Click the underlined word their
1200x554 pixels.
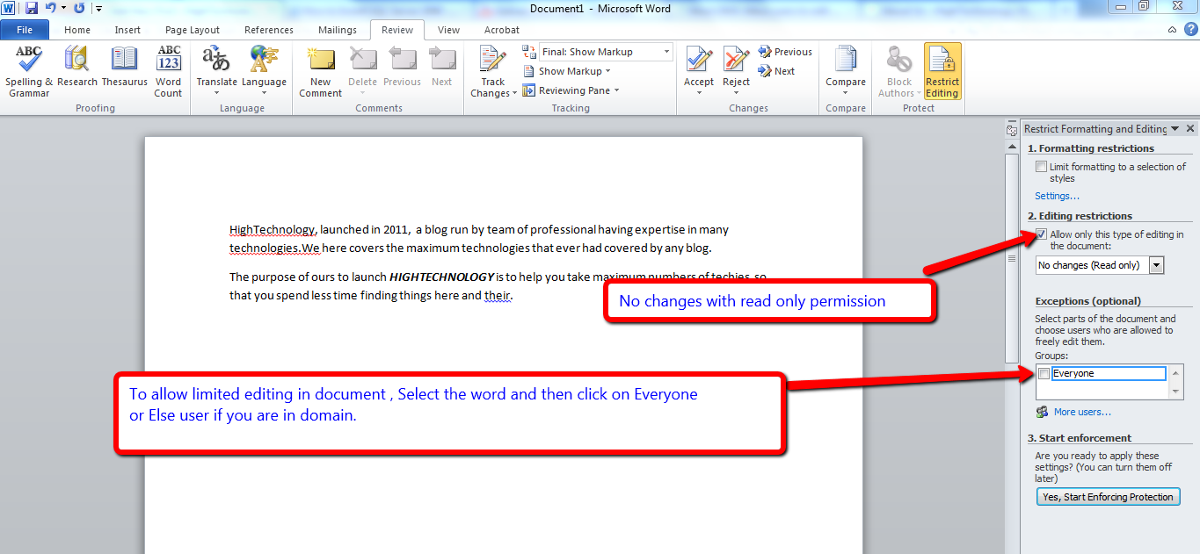tap(497, 296)
